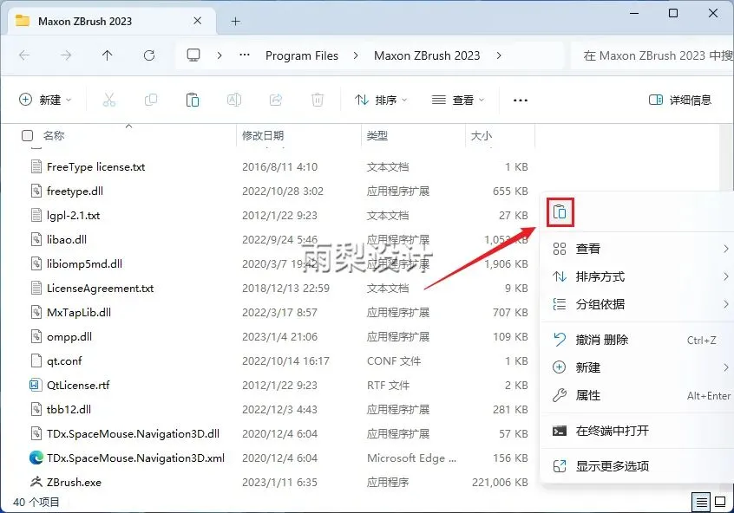Click the This PC monitor icon
The width and height of the screenshot is (734, 513).
click(193, 55)
